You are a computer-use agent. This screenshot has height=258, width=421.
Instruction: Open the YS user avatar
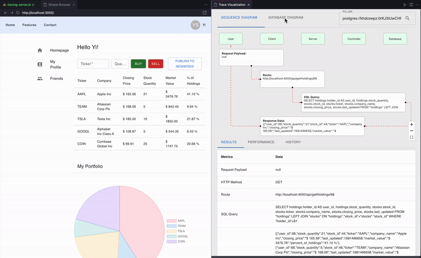point(196,25)
